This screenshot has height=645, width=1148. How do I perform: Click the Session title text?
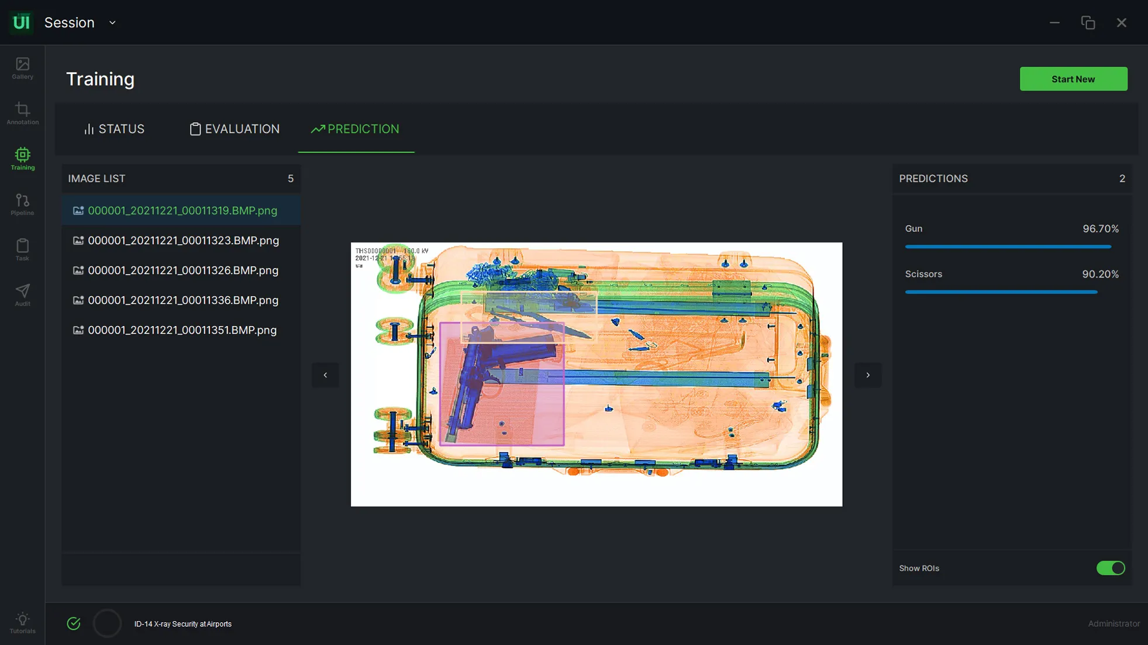[70, 23]
